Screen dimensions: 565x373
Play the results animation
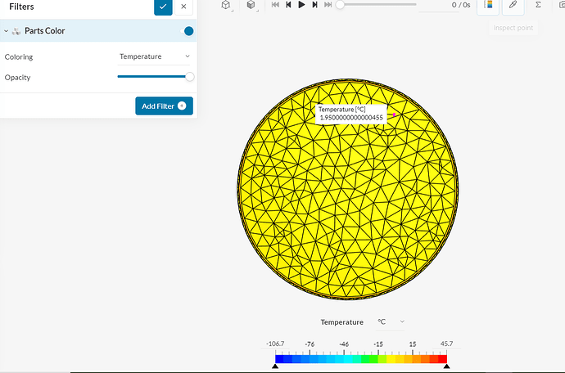pos(301,5)
